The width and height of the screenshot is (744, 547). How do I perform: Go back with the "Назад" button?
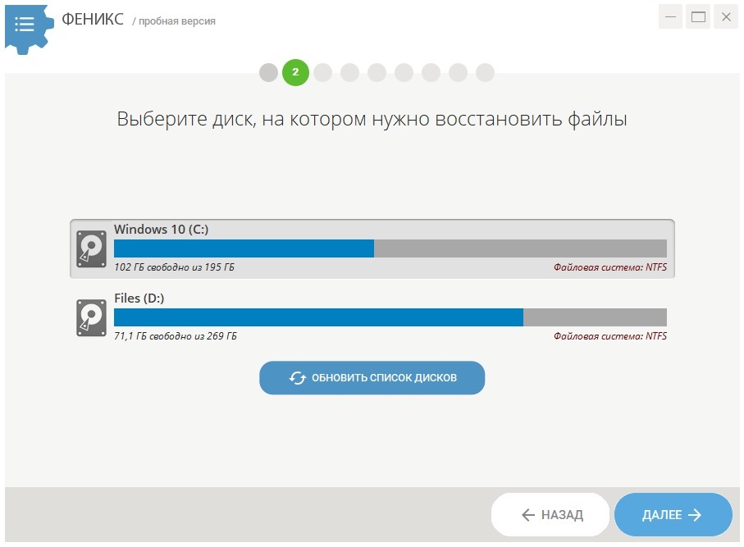pyautogui.click(x=550, y=515)
